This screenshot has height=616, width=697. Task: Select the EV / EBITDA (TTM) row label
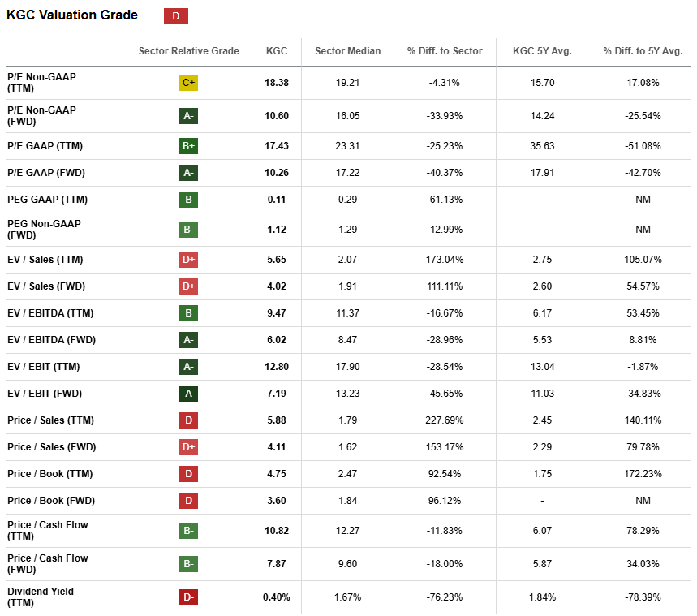50,313
